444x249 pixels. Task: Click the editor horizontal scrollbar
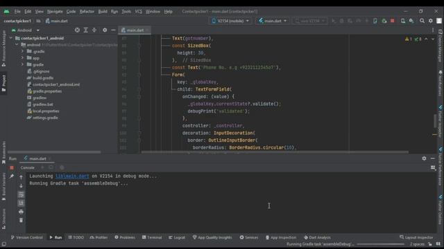275,152
